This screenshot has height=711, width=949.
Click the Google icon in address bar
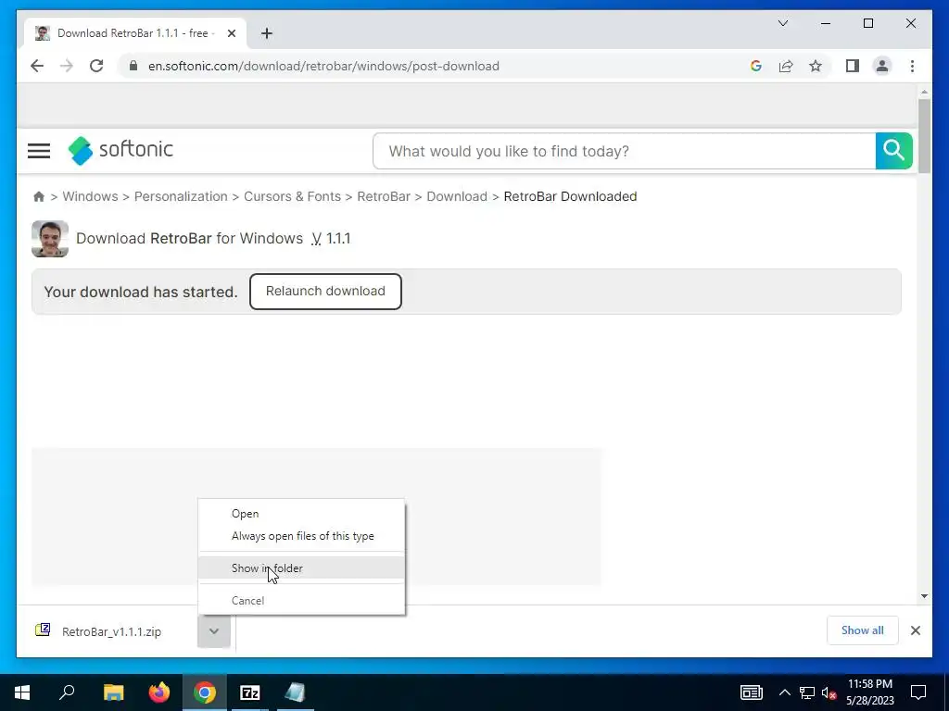756,66
